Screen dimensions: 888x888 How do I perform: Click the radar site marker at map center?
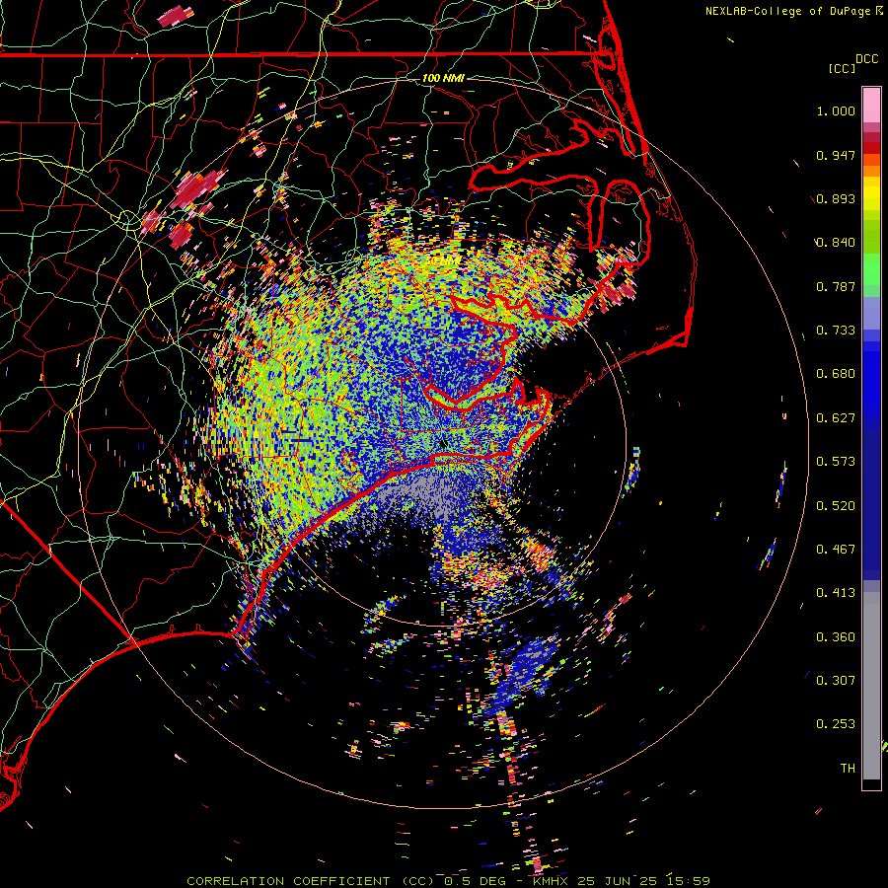443,444
